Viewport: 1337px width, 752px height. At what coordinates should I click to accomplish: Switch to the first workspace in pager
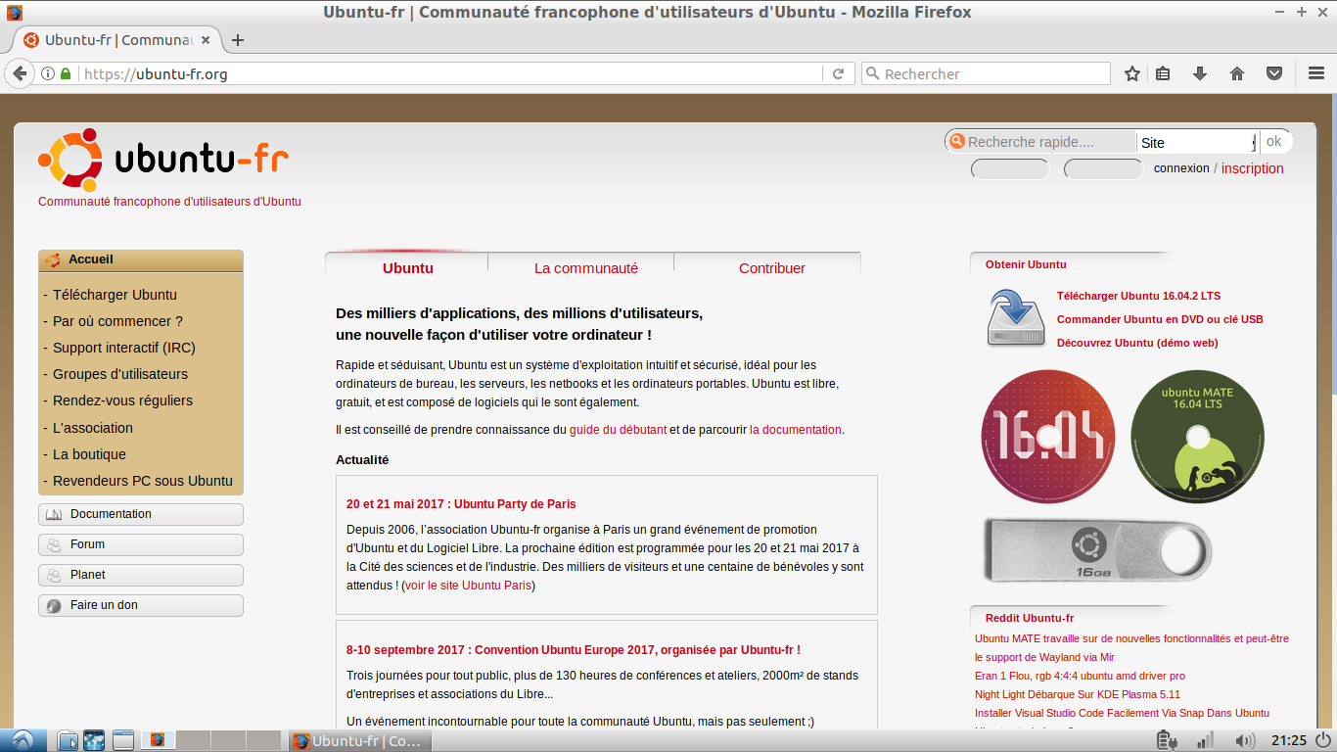[x=159, y=740]
